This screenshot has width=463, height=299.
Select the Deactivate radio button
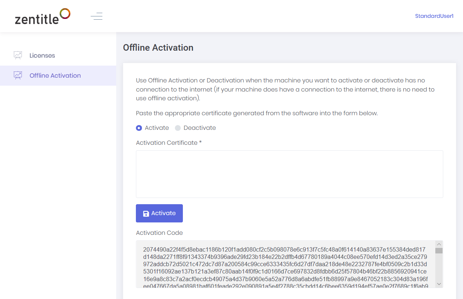(x=178, y=128)
